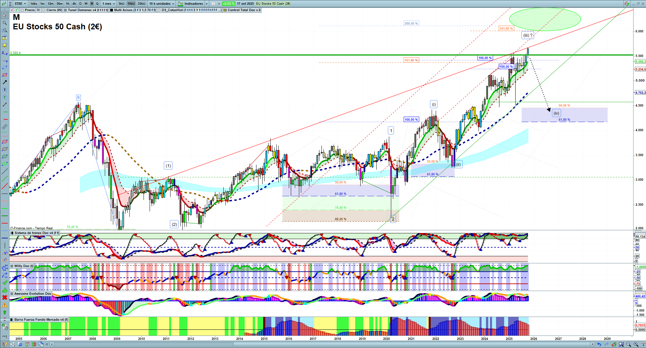646x348 pixels.
Task: Click the red X delete objects tool
Action: [x=5, y=297]
